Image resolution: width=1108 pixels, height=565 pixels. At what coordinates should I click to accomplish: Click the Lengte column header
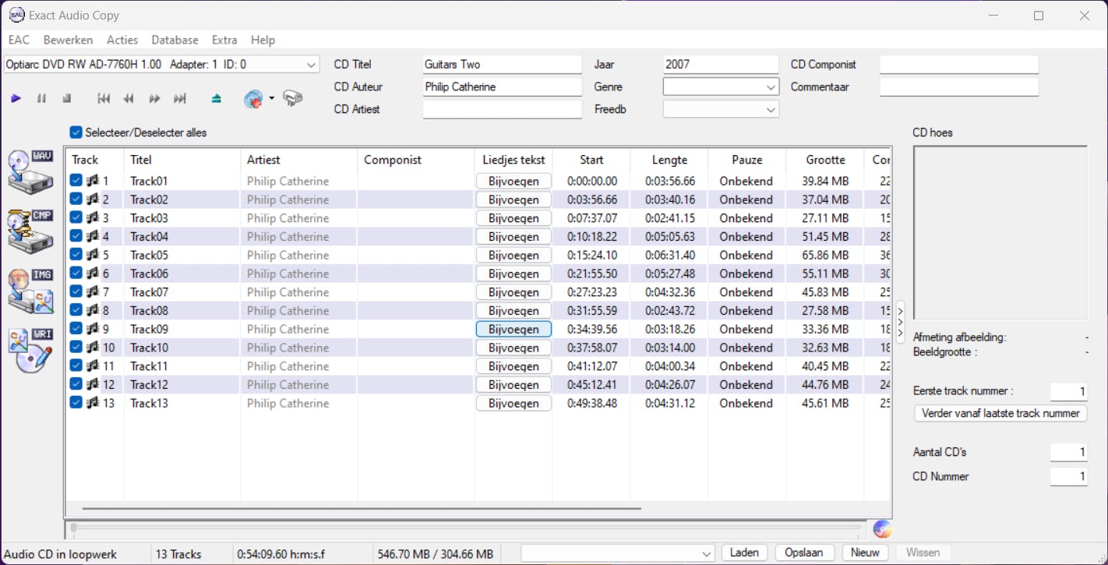click(670, 160)
